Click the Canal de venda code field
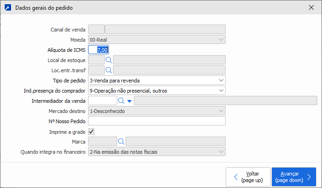The image size is (322, 188). pos(96,29)
